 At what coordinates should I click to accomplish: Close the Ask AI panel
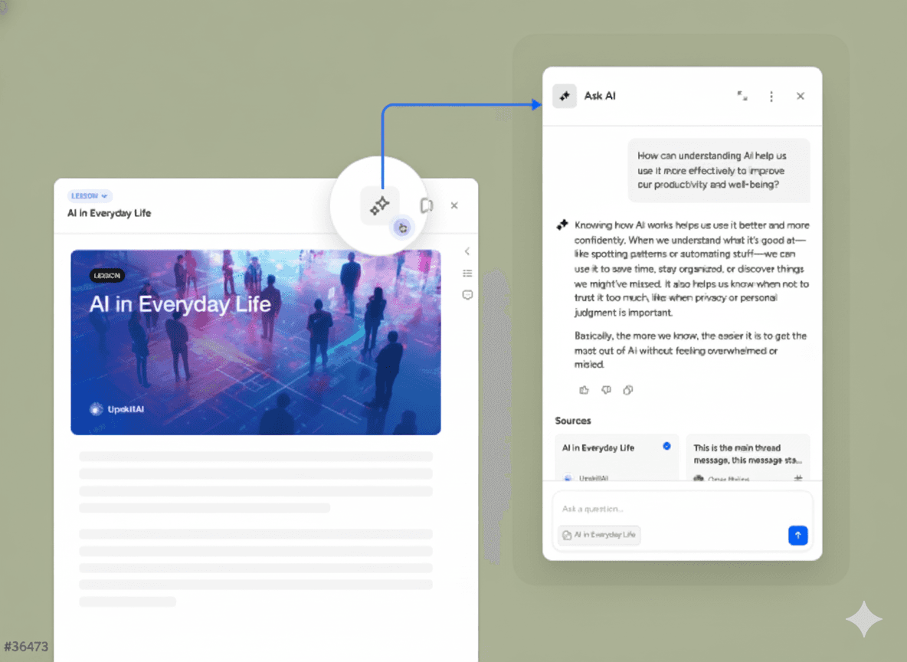801,96
